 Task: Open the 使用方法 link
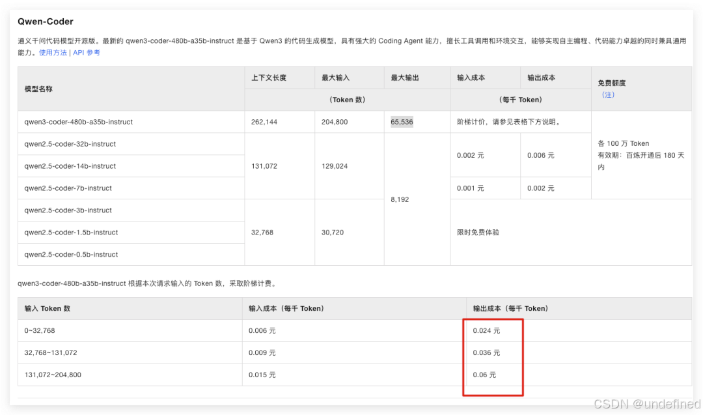tap(53, 53)
